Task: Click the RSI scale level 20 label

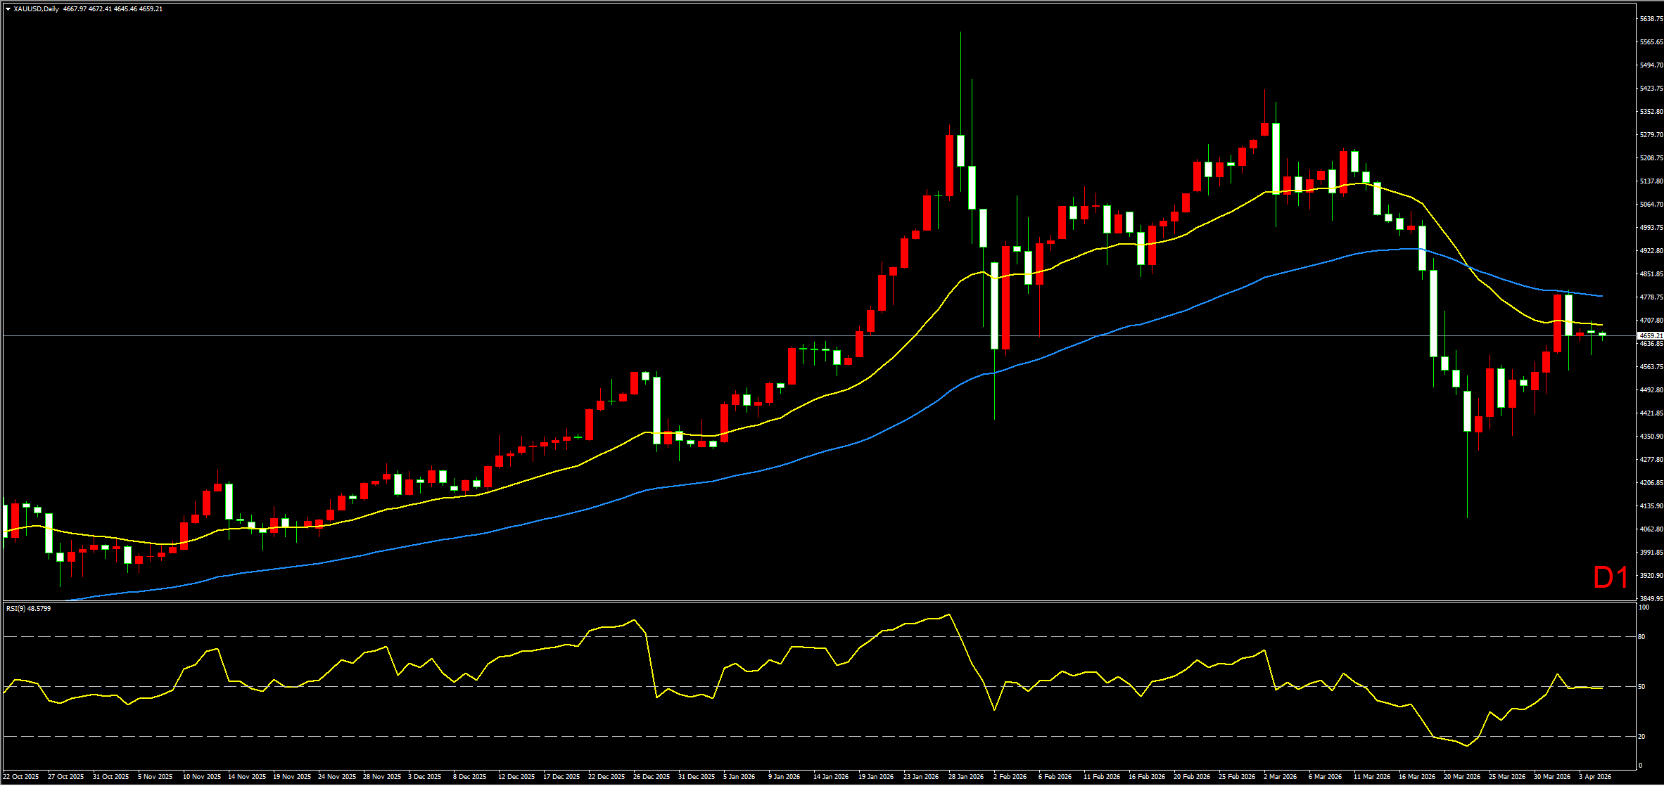Action: pyautogui.click(x=1641, y=737)
